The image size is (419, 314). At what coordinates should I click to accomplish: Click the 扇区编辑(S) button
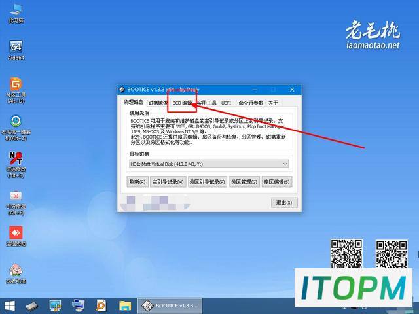coord(276,182)
